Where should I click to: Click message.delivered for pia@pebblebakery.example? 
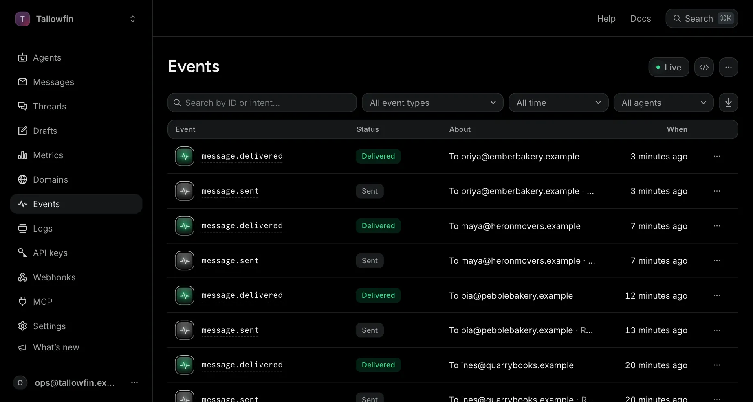coord(242,295)
